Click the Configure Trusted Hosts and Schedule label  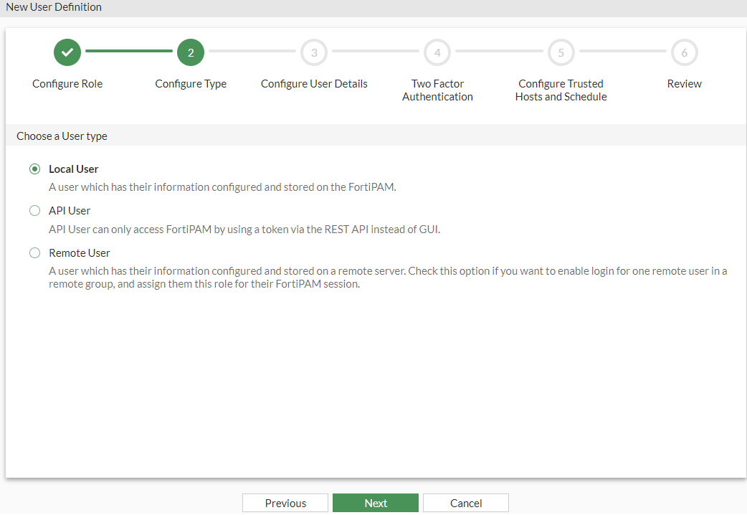click(x=561, y=90)
